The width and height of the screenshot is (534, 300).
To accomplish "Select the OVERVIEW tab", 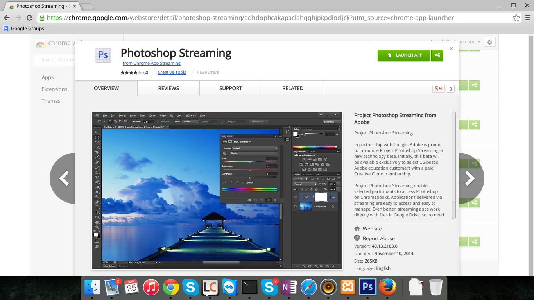I will point(106,88).
